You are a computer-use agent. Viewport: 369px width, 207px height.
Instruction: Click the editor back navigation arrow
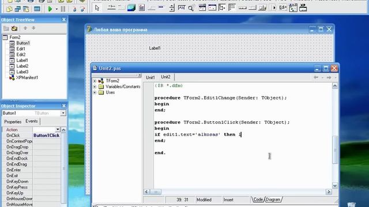click(x=316, y=77)
